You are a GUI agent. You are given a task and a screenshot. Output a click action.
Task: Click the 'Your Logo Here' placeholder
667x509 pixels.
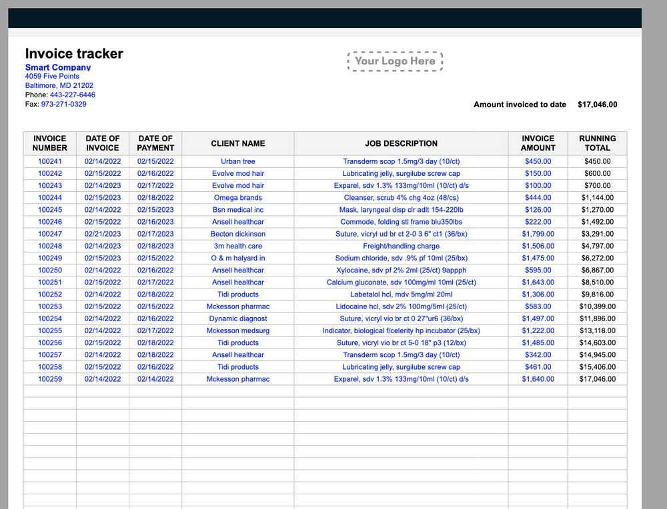pos(395,61)
